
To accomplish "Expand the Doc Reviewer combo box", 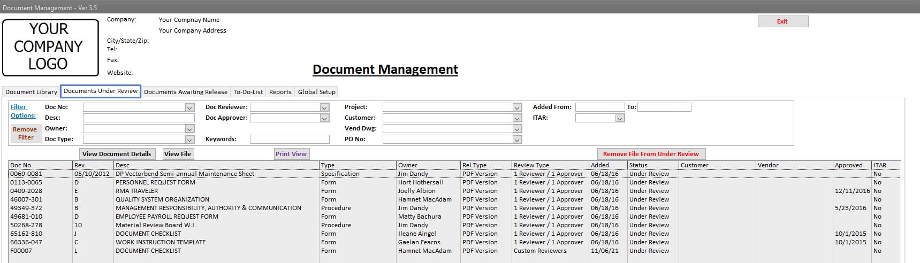I will point(324,107).
